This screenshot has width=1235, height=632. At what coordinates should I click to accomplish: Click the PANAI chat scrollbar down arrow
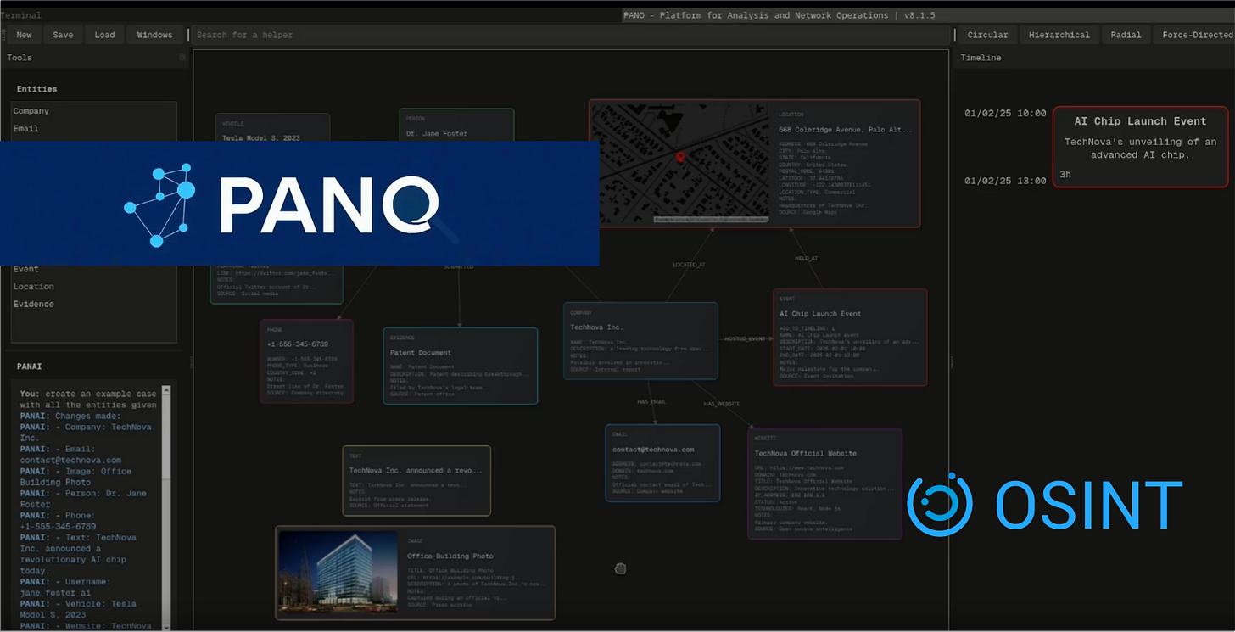(x=166, y=626)
